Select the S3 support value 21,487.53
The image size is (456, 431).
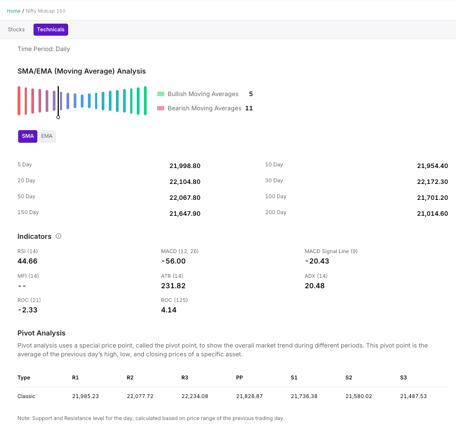[x=413, y=396]
